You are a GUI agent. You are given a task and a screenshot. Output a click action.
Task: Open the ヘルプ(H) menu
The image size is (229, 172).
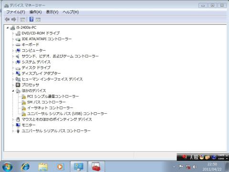(x=71, y=12)
